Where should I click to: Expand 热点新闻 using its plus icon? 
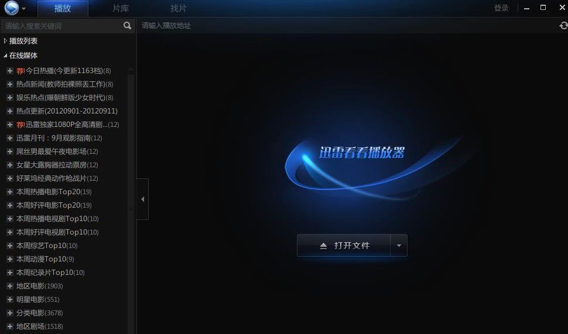click(10, 84)
